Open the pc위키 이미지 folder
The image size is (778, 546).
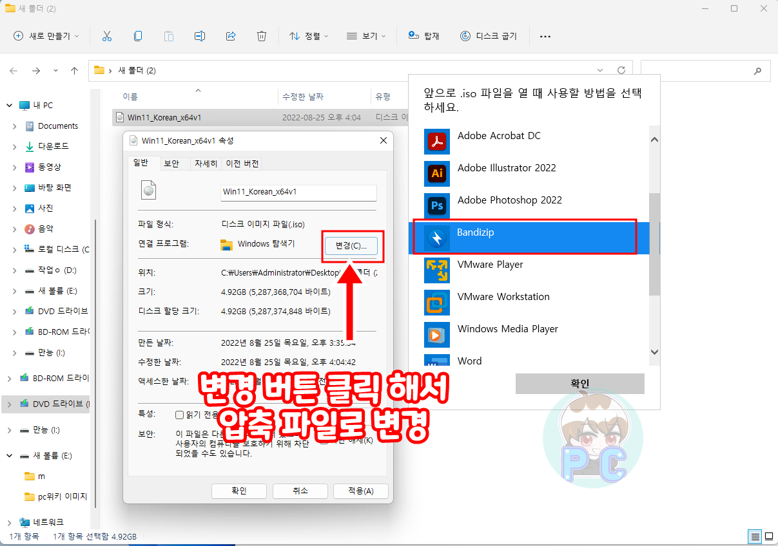55,496
